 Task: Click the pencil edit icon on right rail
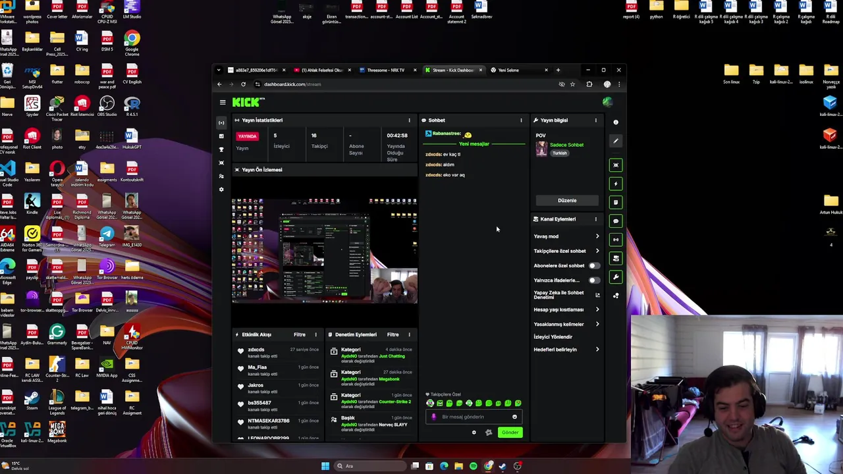pos(616,141)
